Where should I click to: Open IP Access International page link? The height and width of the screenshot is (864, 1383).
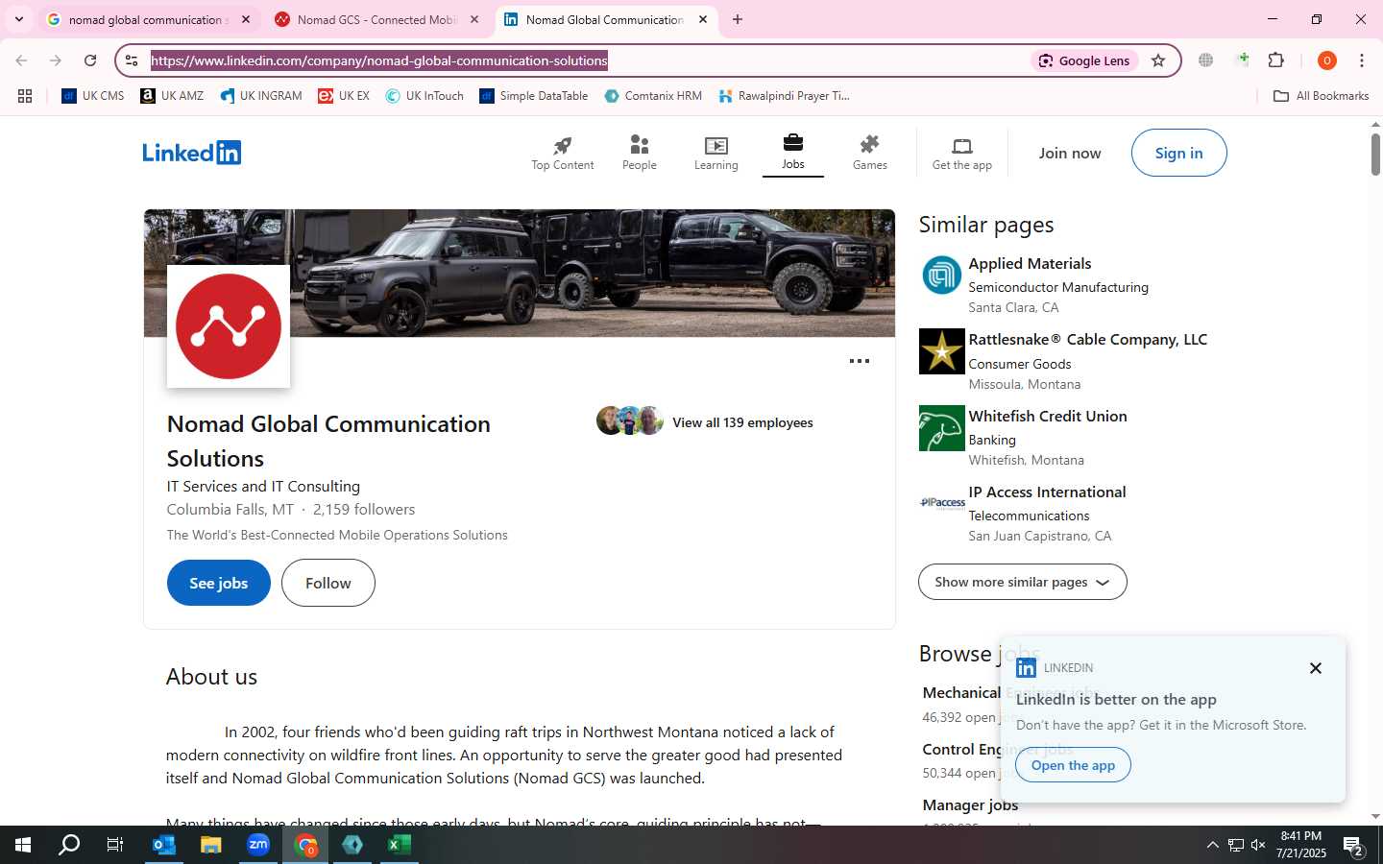(x=1047, y=492)
